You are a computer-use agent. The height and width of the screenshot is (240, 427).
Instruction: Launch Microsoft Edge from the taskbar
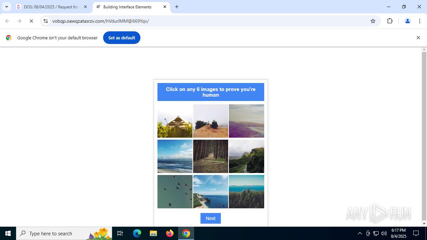tap(137, 233)
